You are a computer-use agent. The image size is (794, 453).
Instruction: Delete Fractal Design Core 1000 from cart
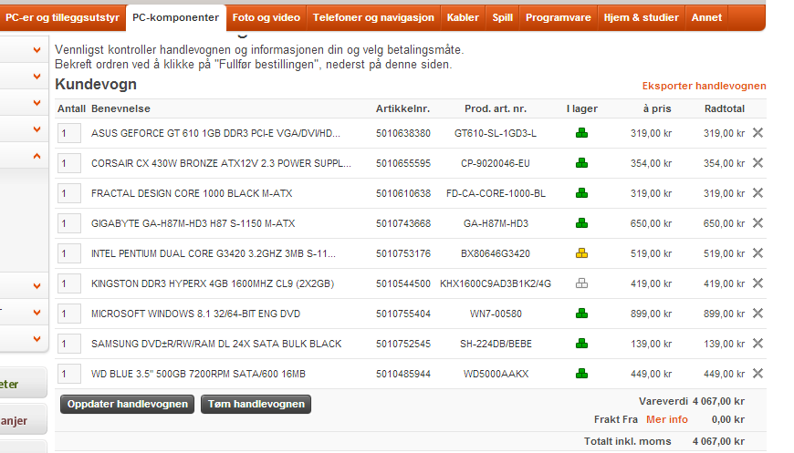click(757, 193)
